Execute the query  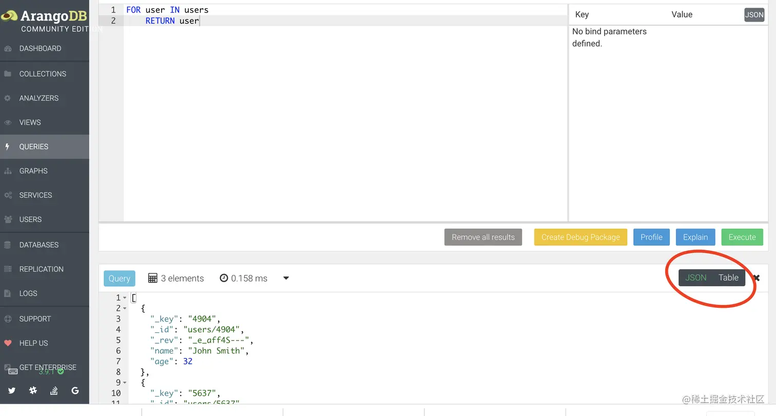(x=742, y=237)
